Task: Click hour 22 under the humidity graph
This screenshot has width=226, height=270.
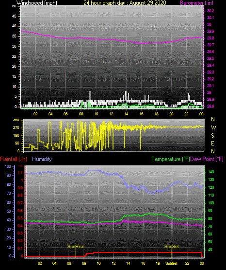Action: pos(187,263)
